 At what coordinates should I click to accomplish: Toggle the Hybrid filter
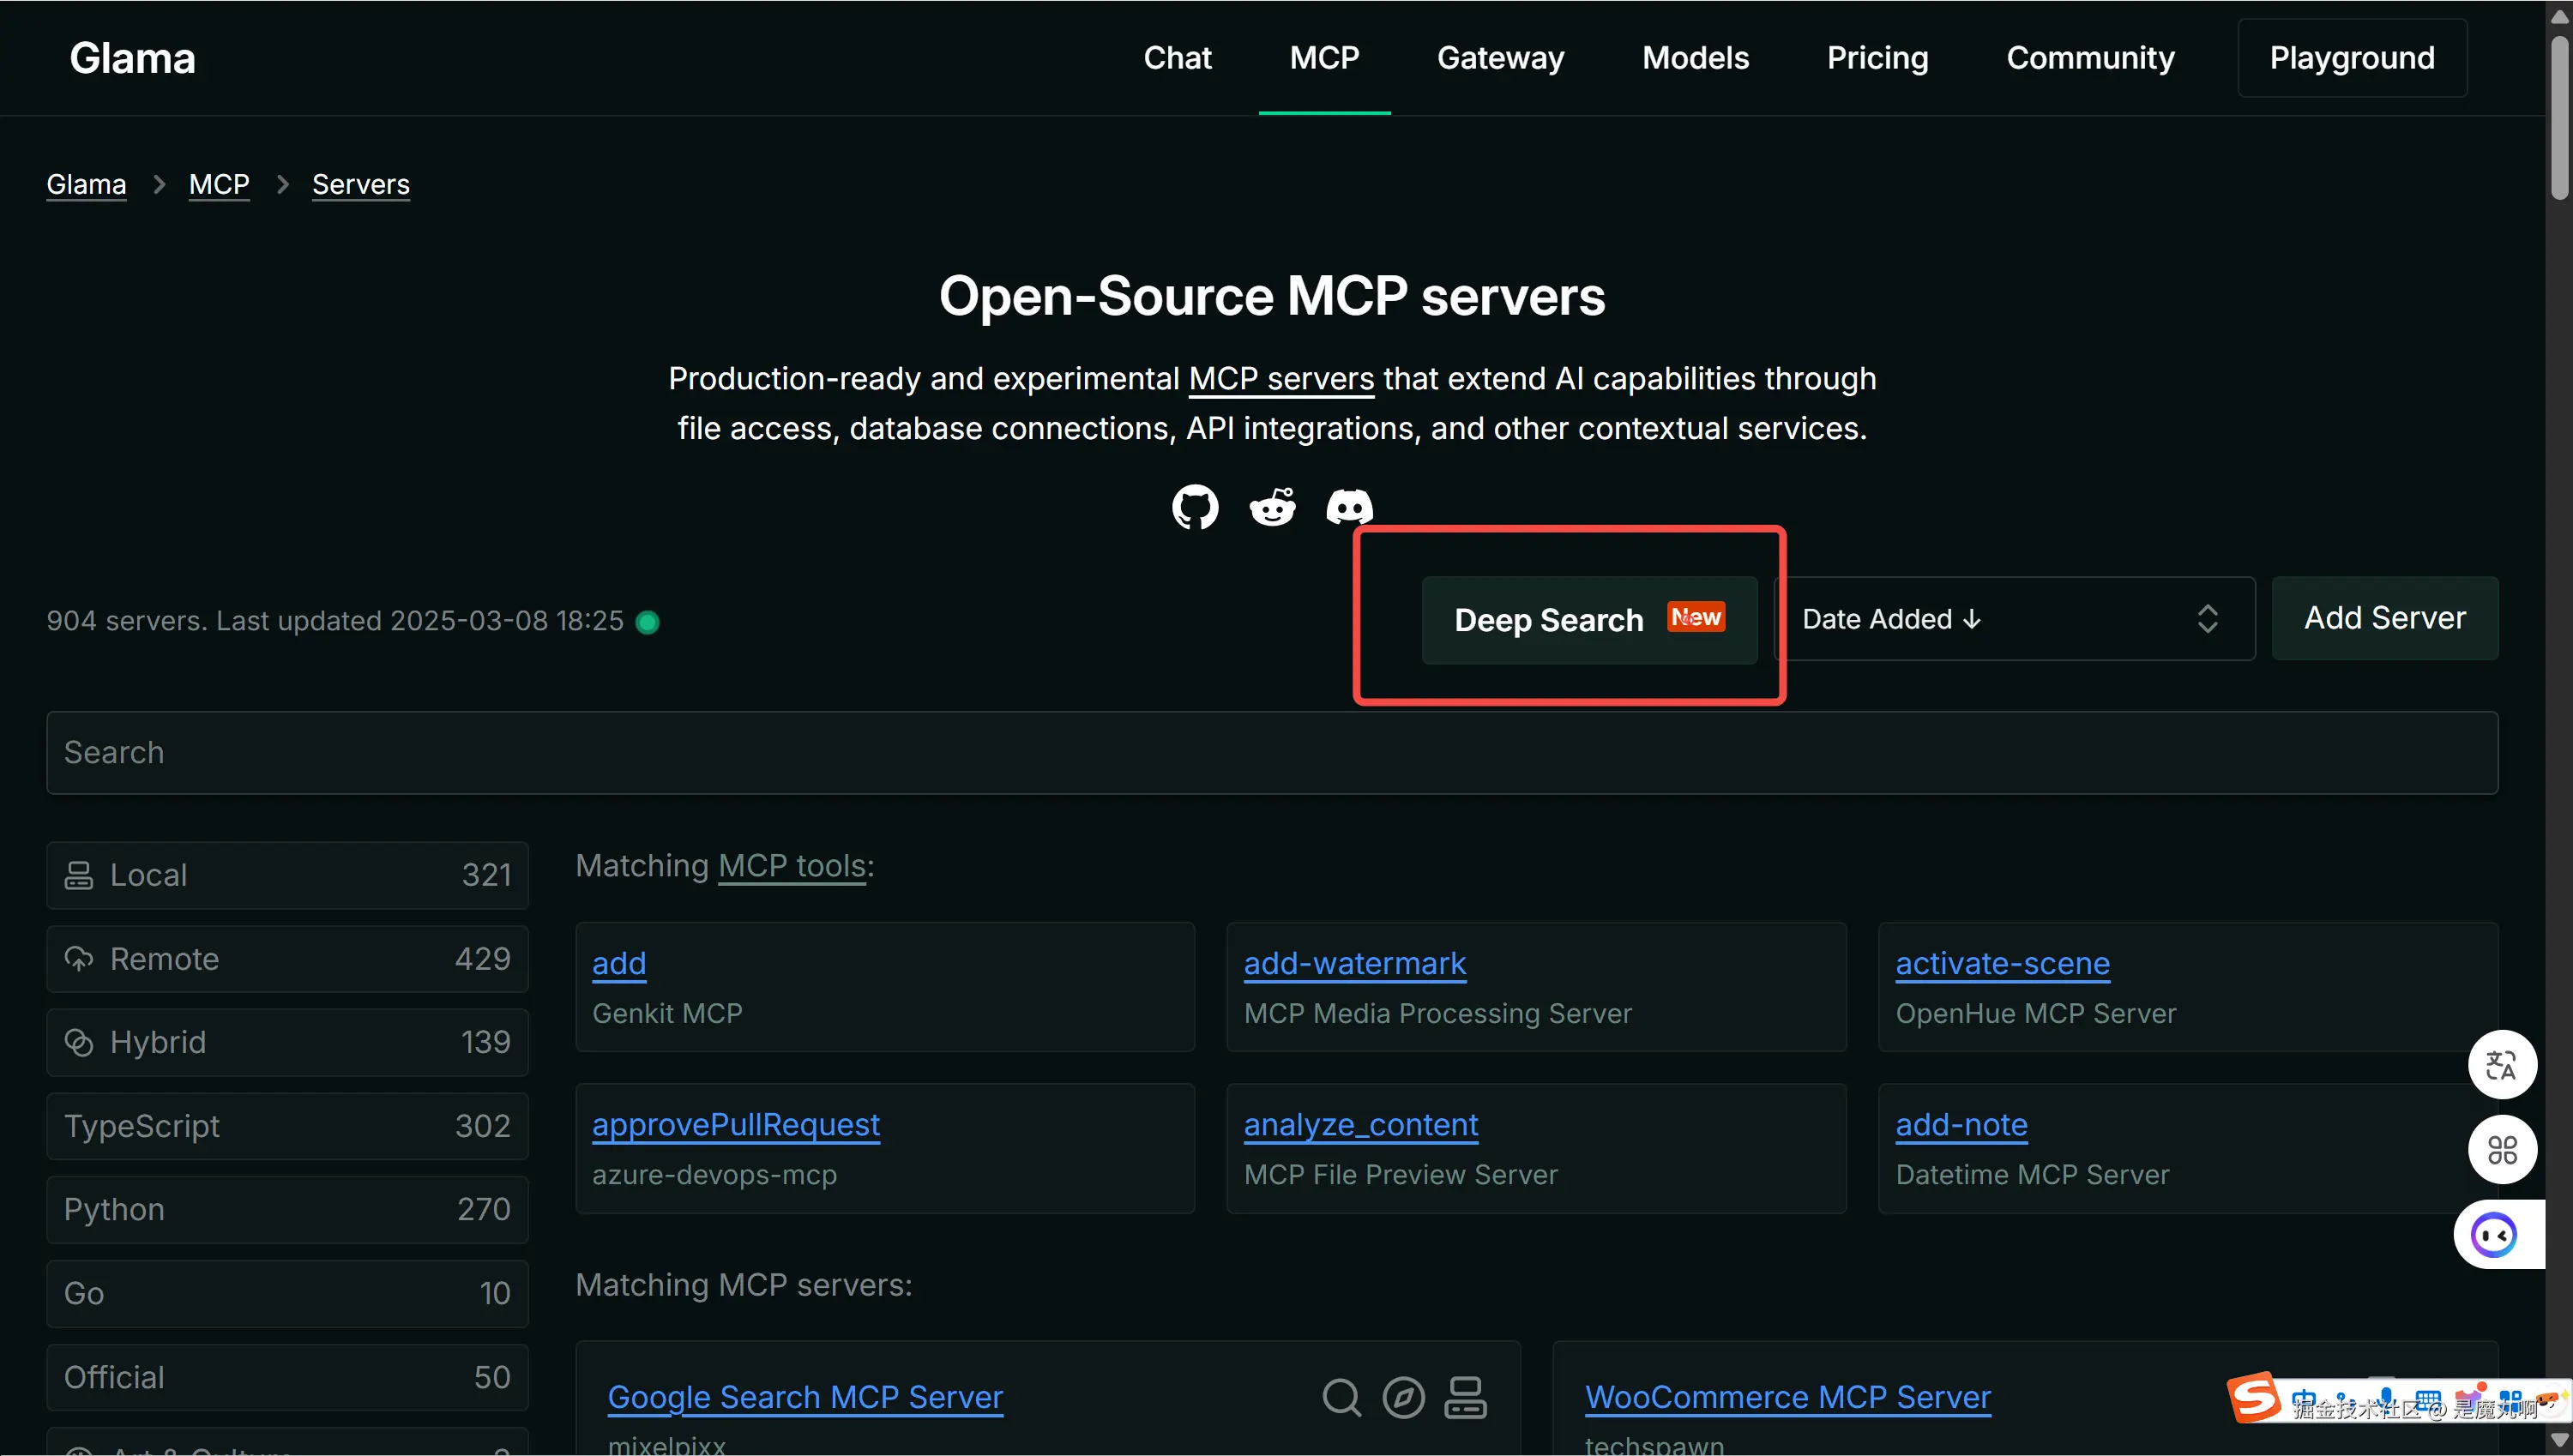click(x=287, y=1042)
